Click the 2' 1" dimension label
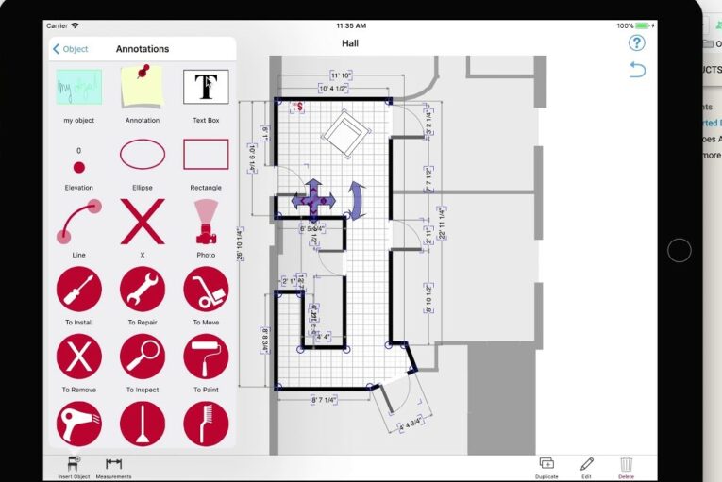Viewport: 722px width, 482px height. [x=289, y=281]
